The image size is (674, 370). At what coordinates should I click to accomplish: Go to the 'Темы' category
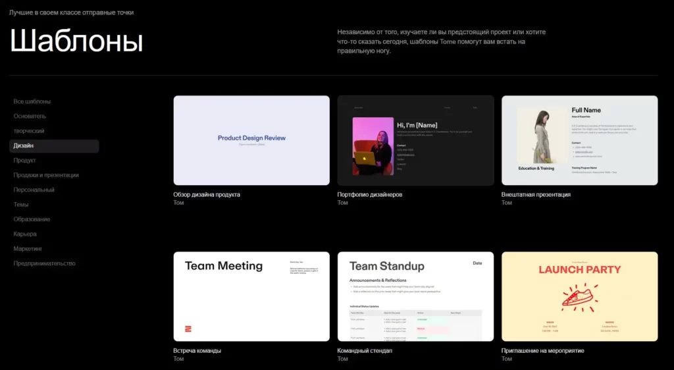click(21, 204)
